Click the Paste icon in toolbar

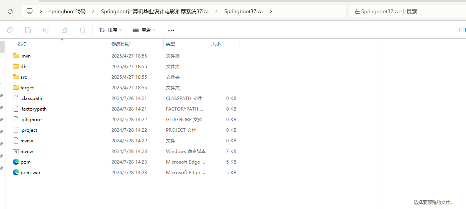(28, 30)
